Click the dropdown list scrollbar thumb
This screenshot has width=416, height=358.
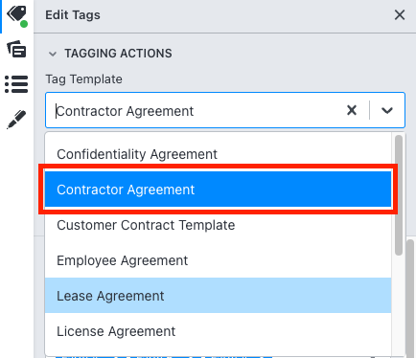(x=399, y=195)
